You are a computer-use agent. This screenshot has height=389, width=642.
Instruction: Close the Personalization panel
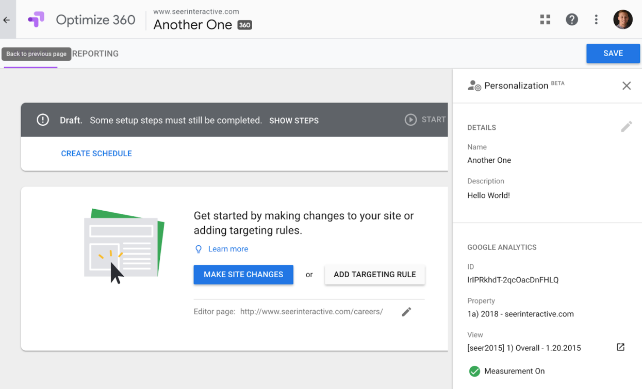tap(626, 86)
